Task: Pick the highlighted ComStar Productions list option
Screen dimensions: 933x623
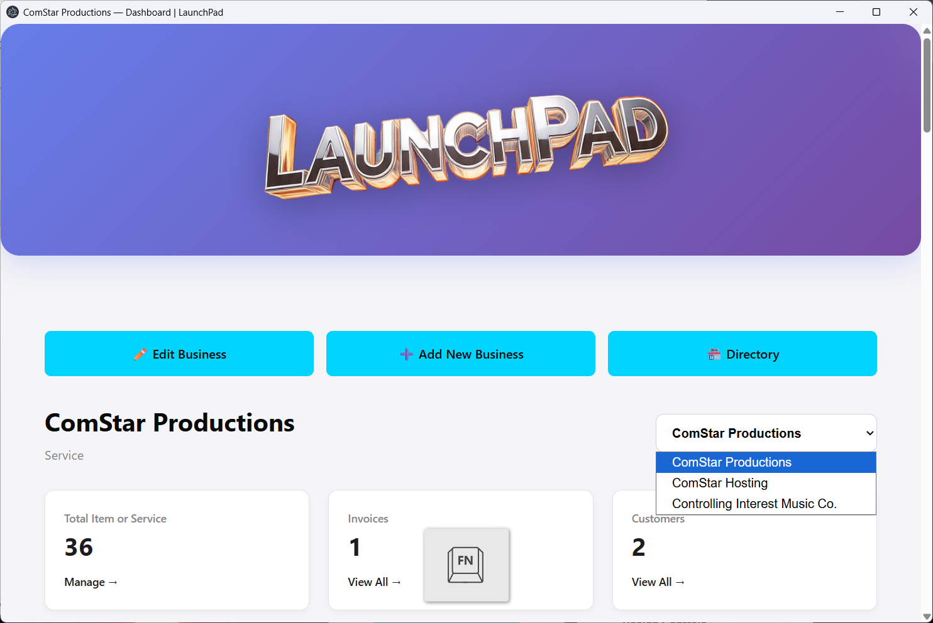Action: click(732, 462)
